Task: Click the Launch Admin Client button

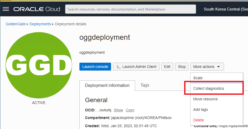Action: tap(136, 67)
